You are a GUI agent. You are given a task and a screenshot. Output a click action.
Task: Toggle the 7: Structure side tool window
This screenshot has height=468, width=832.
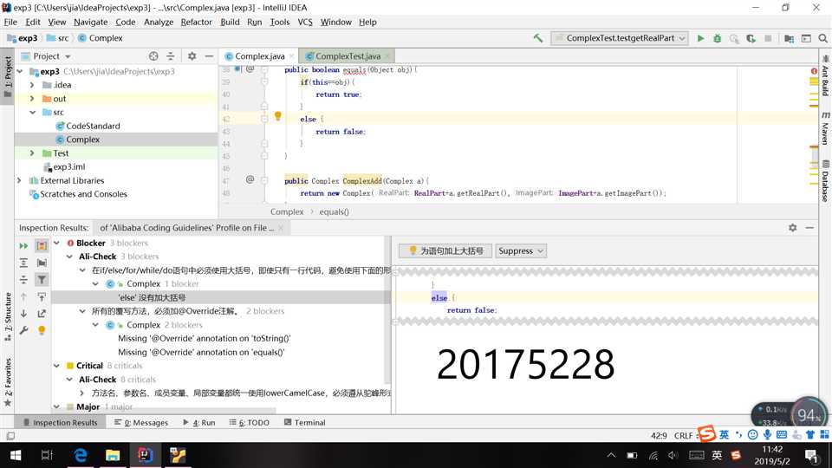[8, 316]
